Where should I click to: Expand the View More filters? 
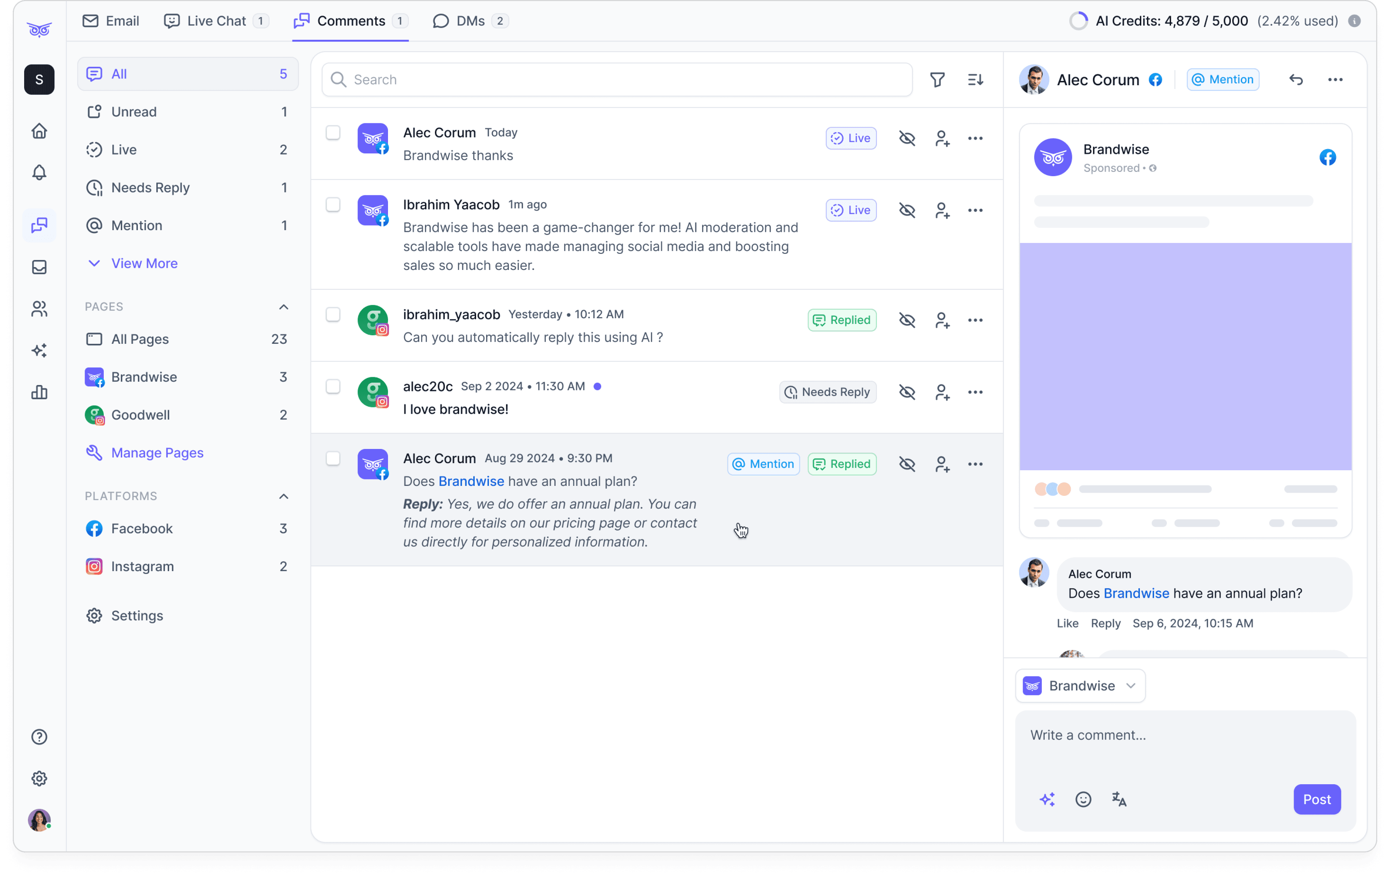coord(144,263)
